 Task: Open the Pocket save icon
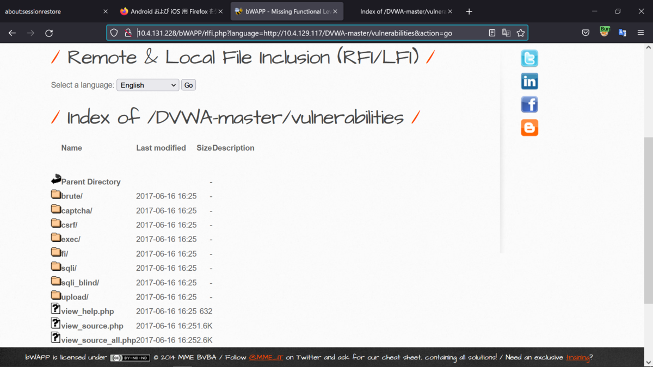point(586,33)
